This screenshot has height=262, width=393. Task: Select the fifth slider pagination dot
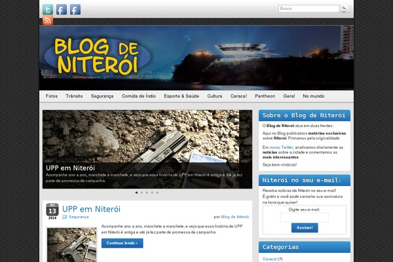[157, 193]
